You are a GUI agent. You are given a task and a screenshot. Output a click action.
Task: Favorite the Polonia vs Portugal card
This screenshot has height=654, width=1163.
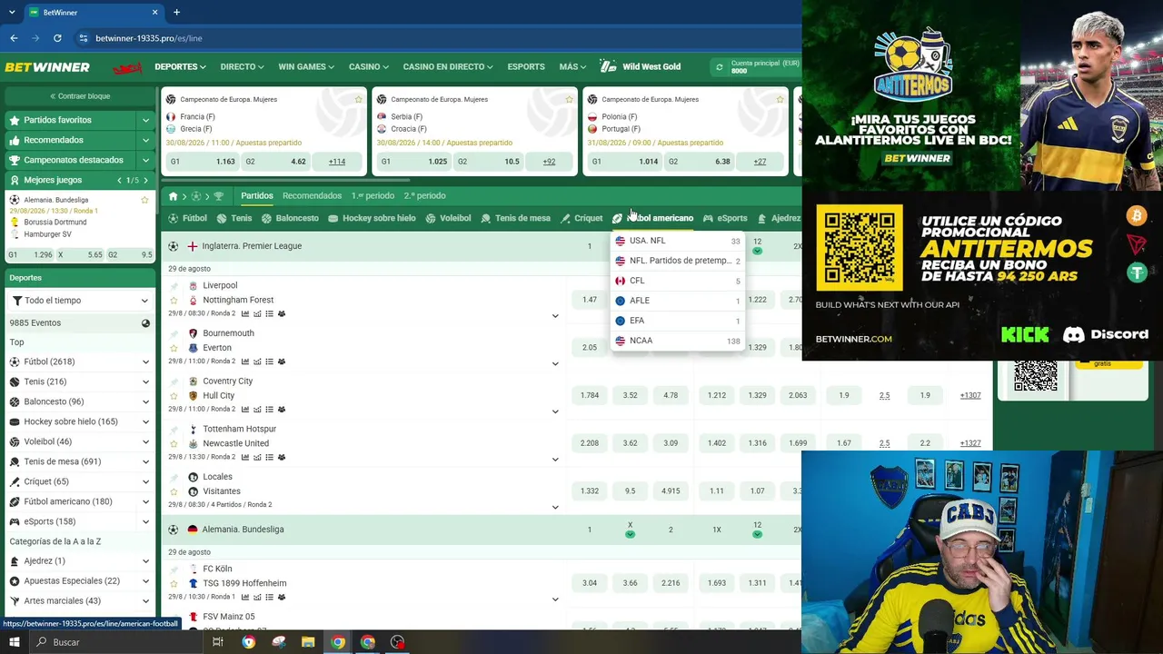coord(780,99)
